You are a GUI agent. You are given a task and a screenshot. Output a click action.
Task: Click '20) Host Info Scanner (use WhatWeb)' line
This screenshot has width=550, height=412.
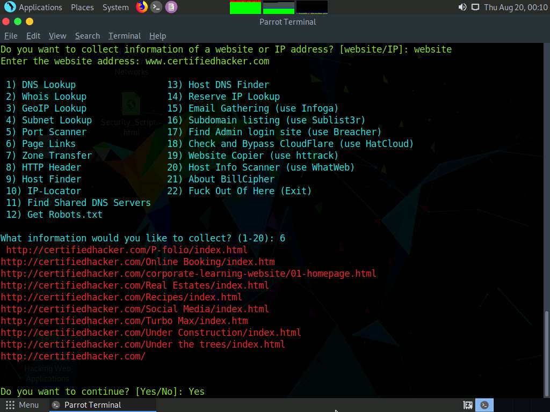coord(260,167)
